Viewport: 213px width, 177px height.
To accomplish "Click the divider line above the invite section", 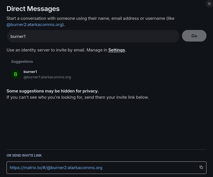I will coord(106,149).
